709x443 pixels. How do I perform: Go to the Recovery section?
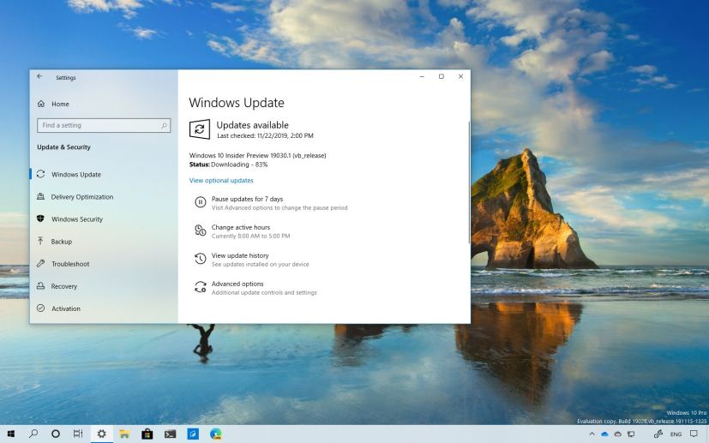[x=57, y=286]
